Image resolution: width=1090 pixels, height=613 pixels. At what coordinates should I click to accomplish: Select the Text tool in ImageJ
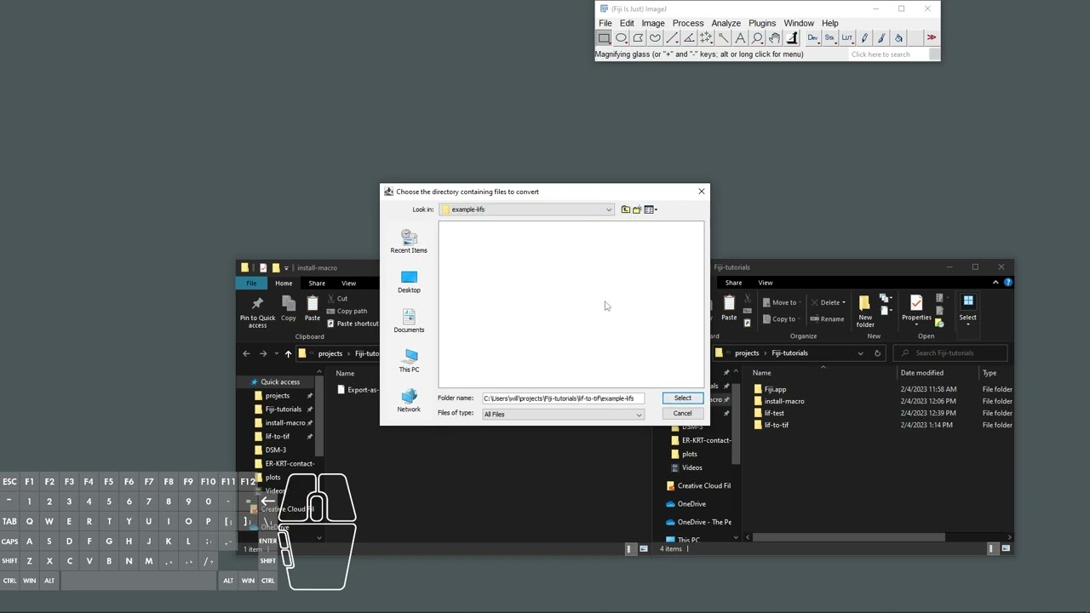(x=740, y=37)
